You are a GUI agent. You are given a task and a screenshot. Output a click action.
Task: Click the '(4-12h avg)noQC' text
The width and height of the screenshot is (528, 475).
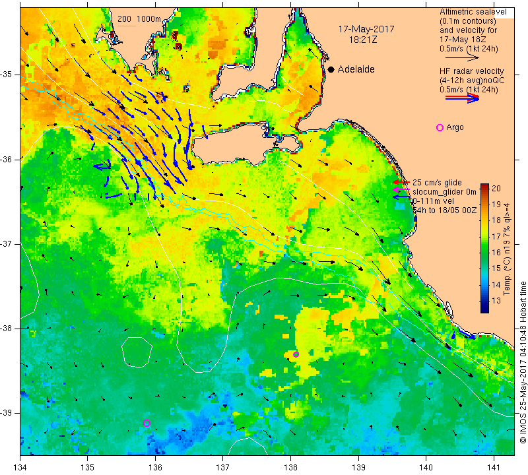tap(472, 80)
